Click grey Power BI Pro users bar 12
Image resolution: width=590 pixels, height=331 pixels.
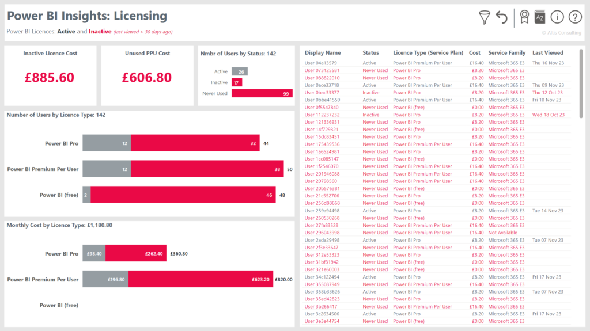(107, 143)
